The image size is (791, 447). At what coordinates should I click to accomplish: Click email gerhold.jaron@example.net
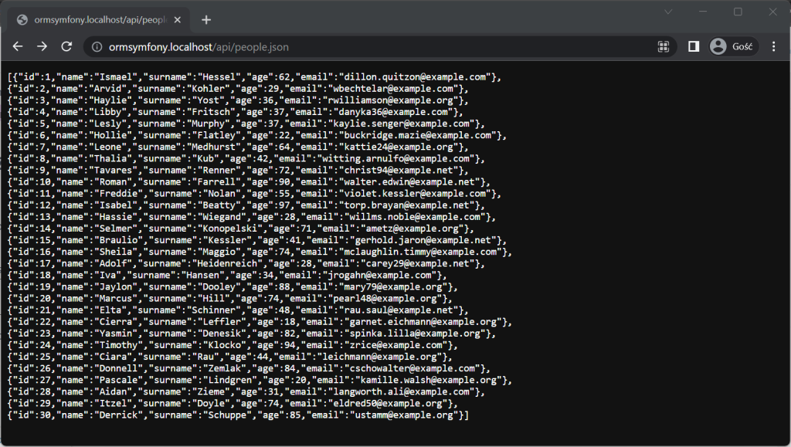coord(423,239)
